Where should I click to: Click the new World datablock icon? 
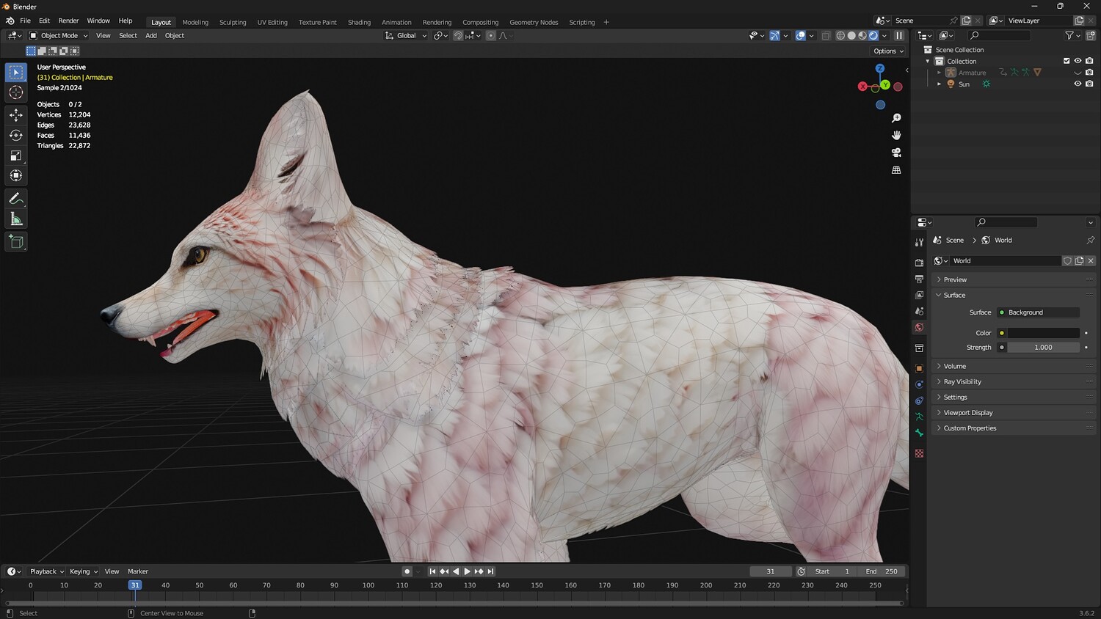(x=1079, y=261)
